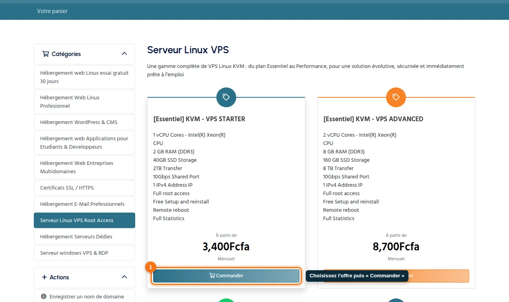Viewport: 509px width, 302px height.
Task: Collapse the Actions panel chevron
Action: click(124, 277)
